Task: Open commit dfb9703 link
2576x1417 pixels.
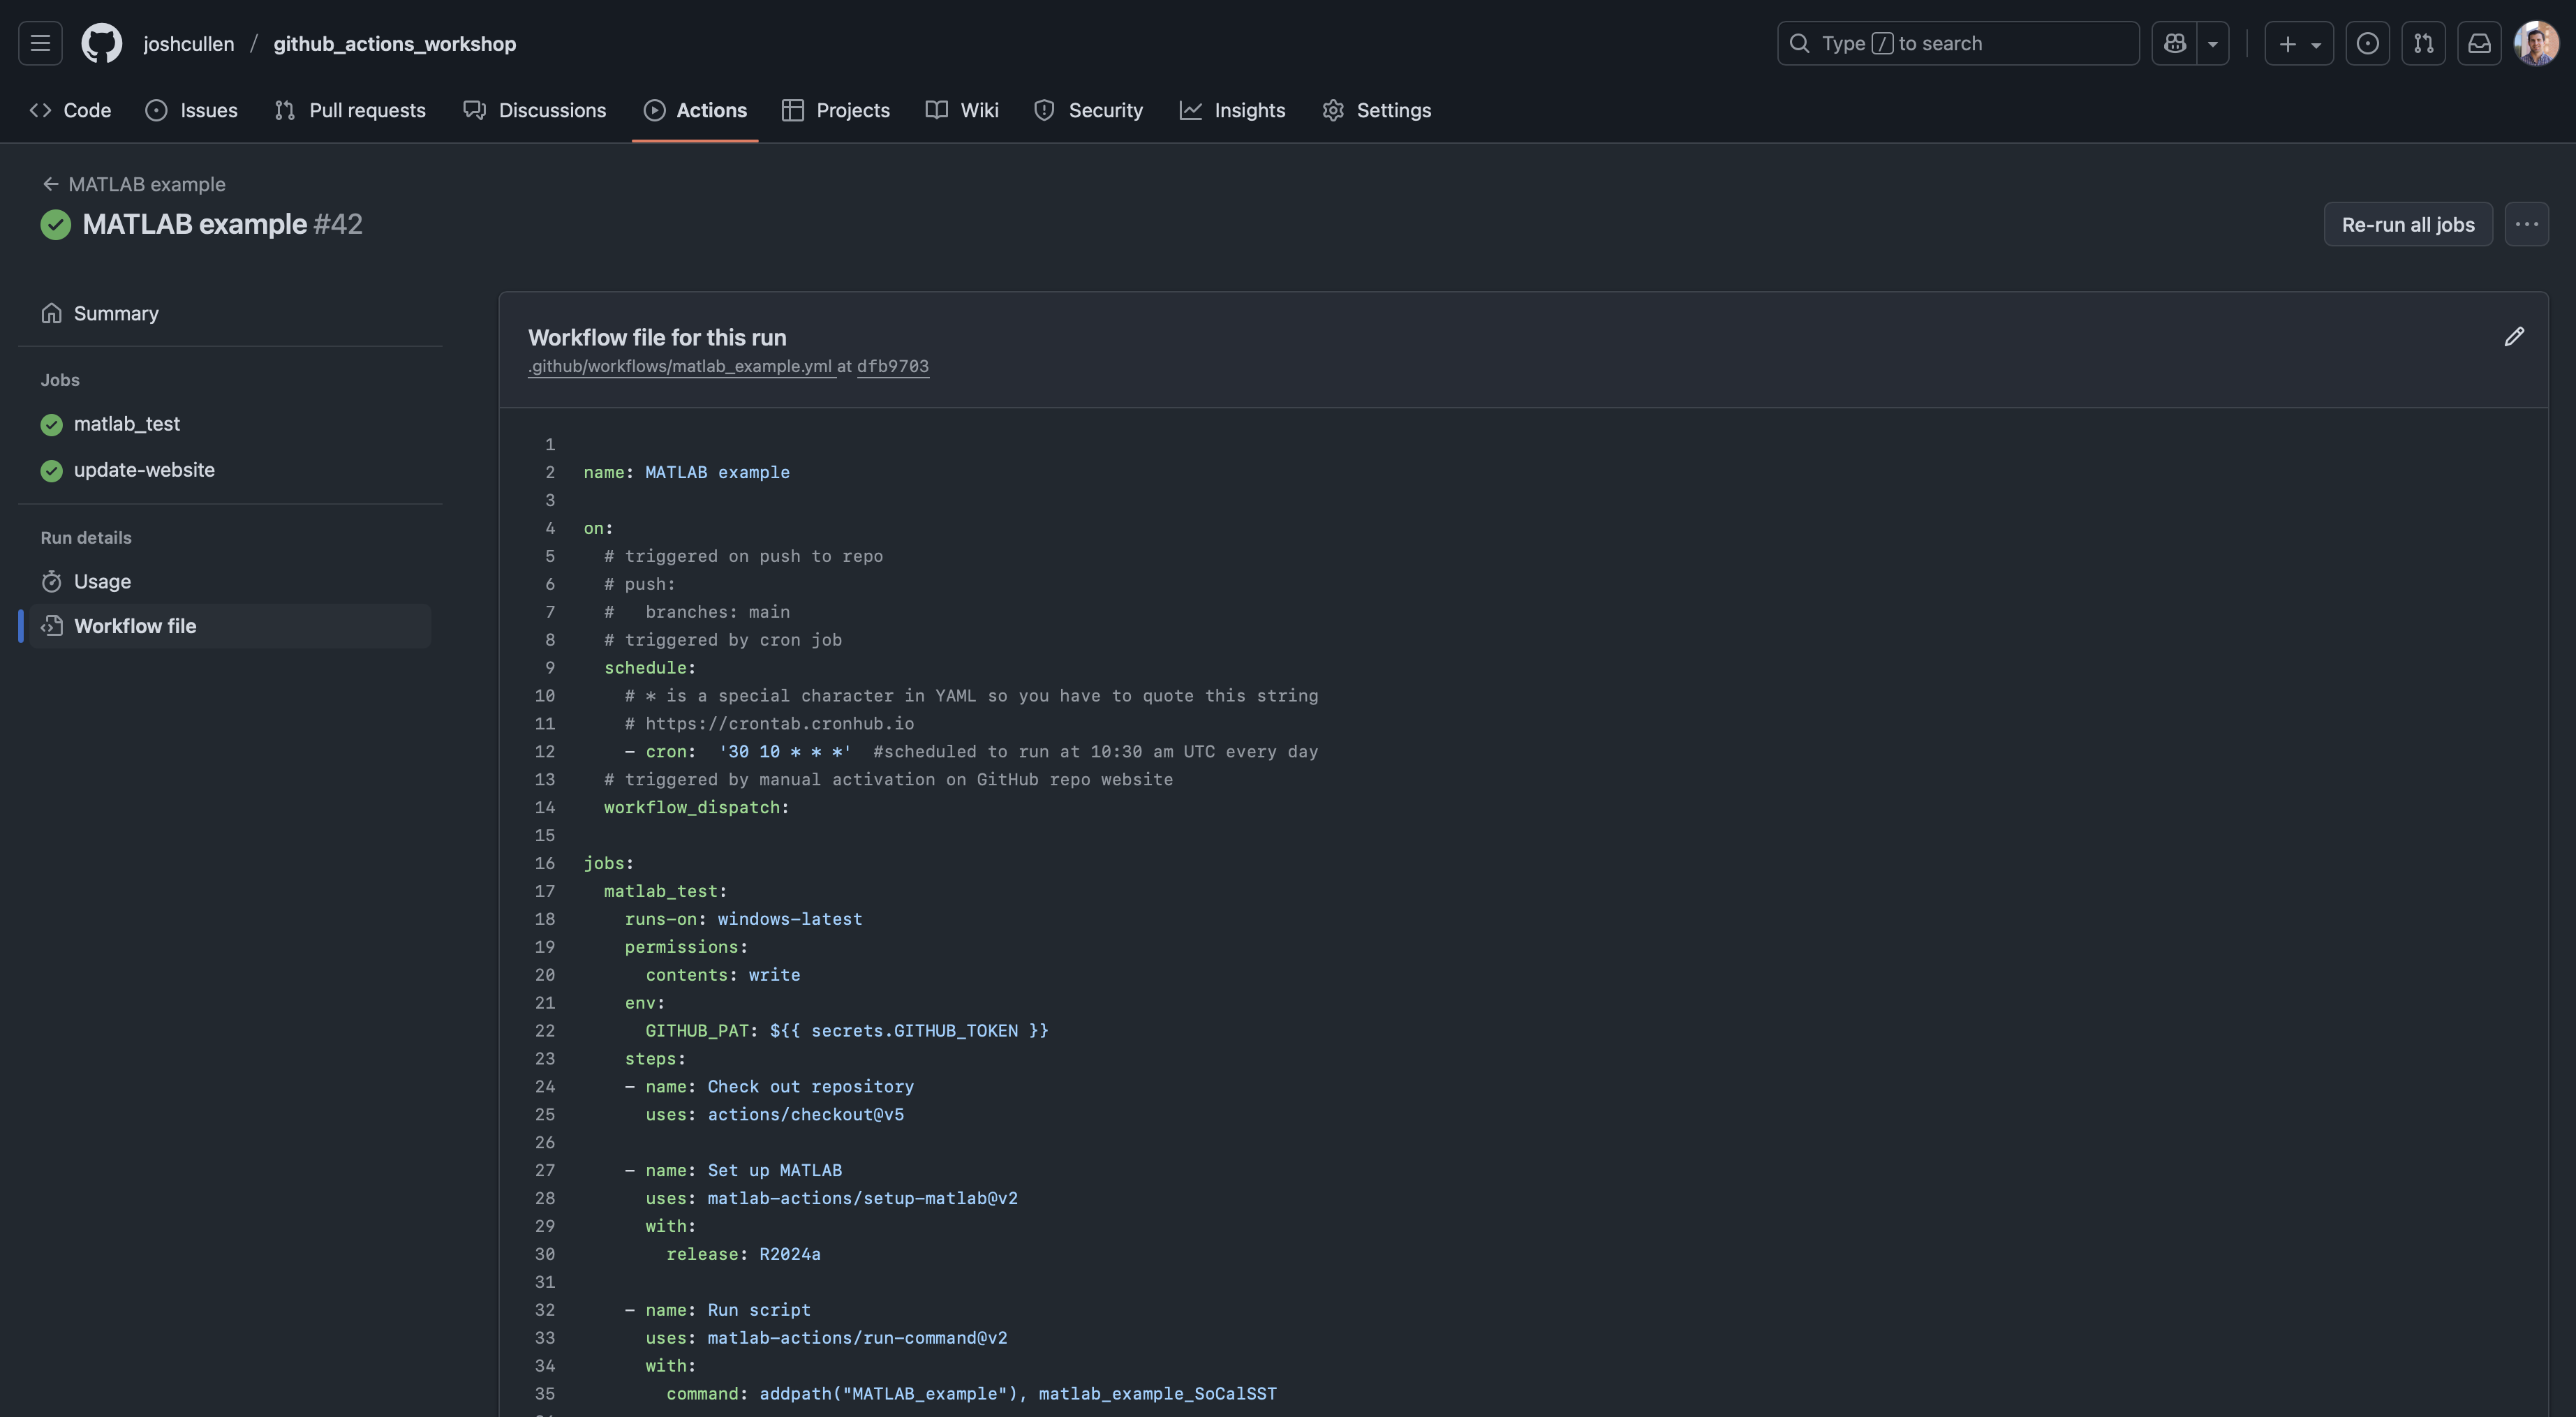Action: 892,366
